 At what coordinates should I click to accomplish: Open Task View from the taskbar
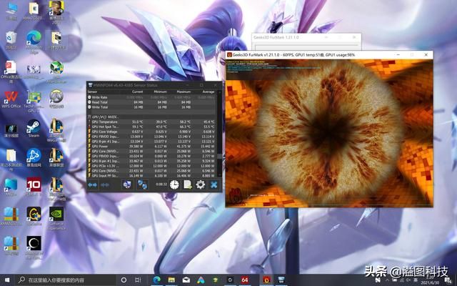click(138, 280)
